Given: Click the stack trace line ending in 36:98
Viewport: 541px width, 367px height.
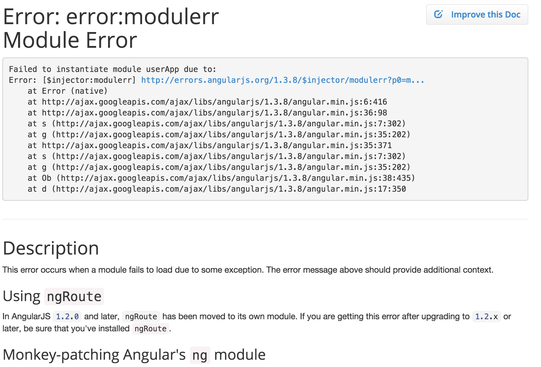Looking at the screenshot, I should [207, 113].
